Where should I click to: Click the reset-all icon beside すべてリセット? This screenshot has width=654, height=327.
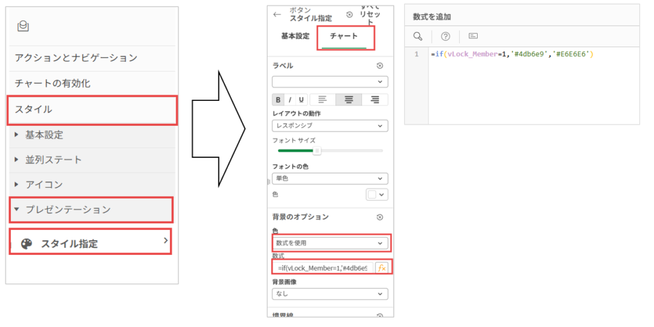349,14
